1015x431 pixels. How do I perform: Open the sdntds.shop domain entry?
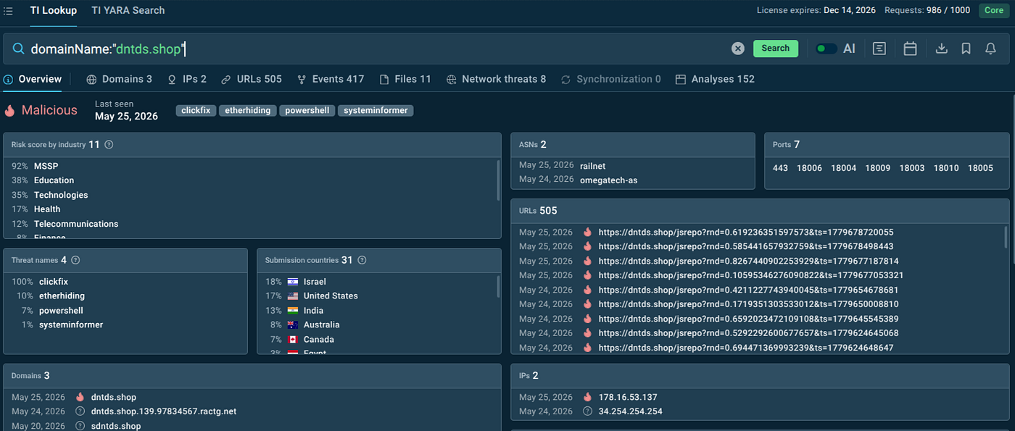click(116, 426)
